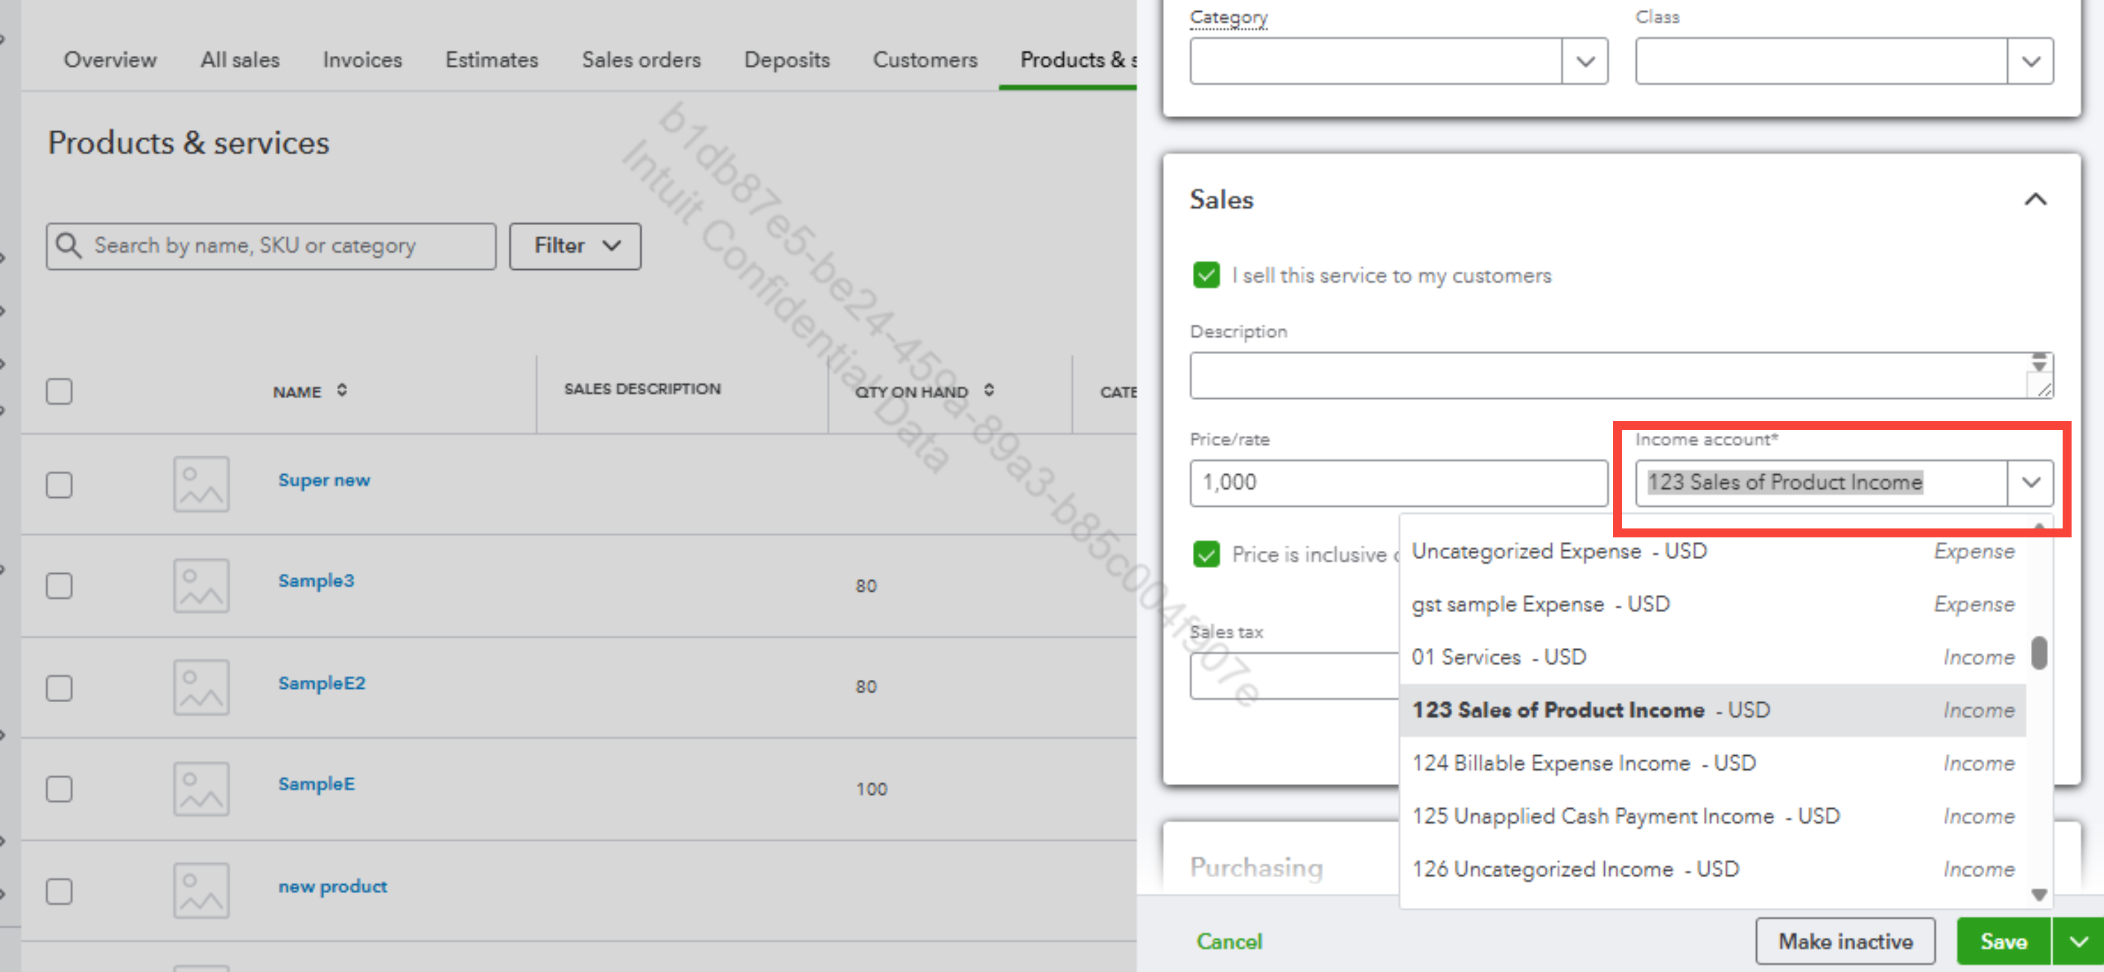Open the Customers tab
Viewport: 2104px width, 972px height.
[x=925, y=60]
